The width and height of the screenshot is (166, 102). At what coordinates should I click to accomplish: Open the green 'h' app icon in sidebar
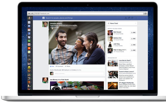[29, 52]
